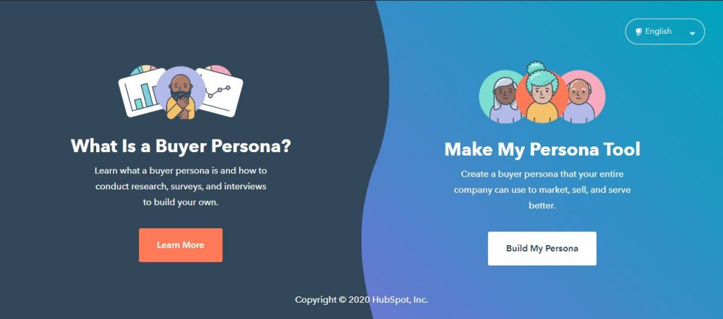Click the paragraph about research, surveys, and interviews
723x319 pixels.
pos(181,187)
